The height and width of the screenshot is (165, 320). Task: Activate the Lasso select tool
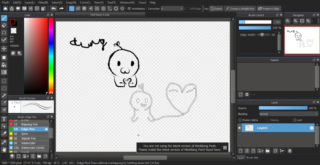(4, 88)
